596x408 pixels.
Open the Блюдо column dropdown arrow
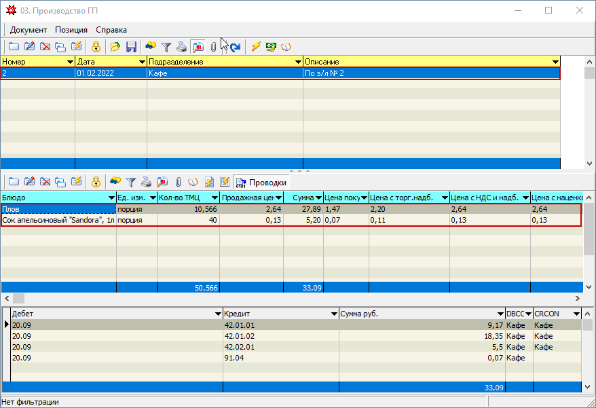pyautogui.click(x=111, y=198)
